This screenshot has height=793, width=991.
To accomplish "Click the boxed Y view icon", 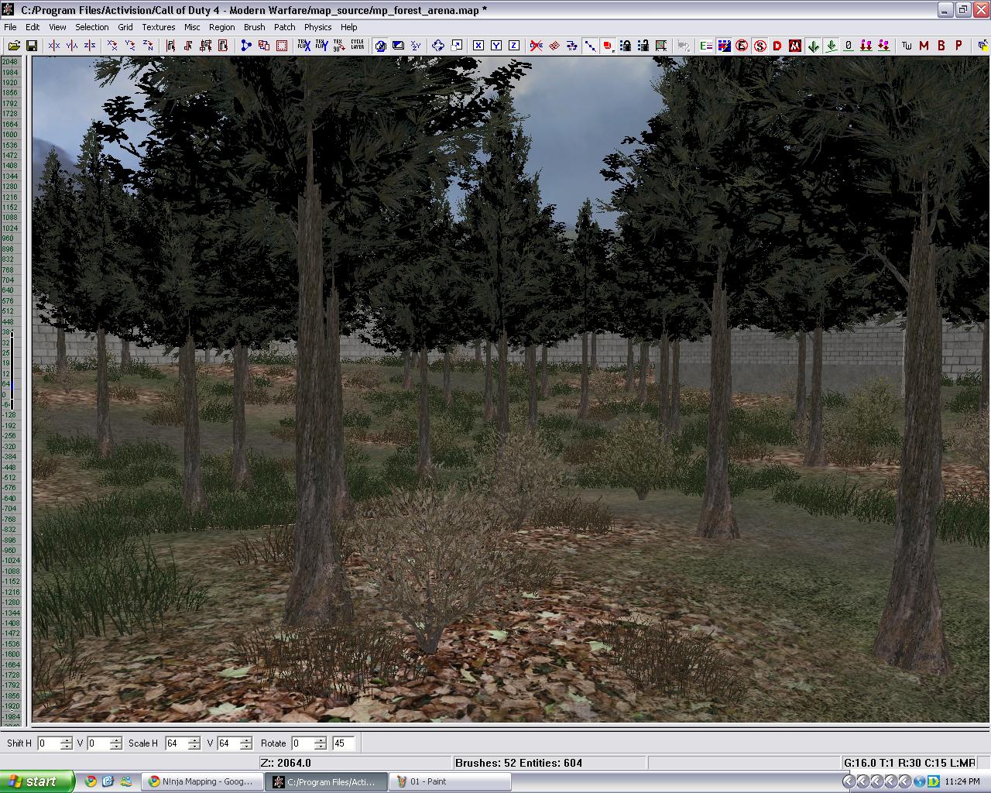I will pyautogui.click(x=496, y=46).
